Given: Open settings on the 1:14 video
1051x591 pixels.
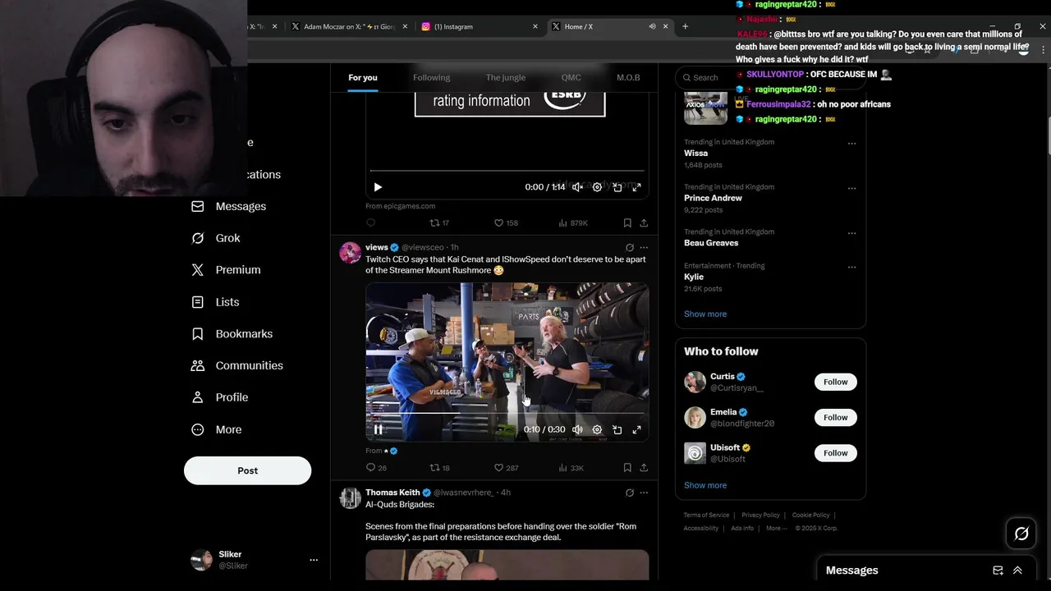Looking at the screenshot, I should tap(597, 187).
